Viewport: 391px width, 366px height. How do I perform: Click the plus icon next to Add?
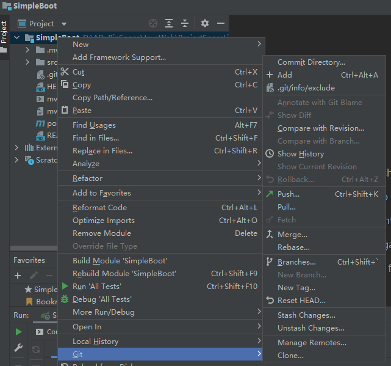270,75
